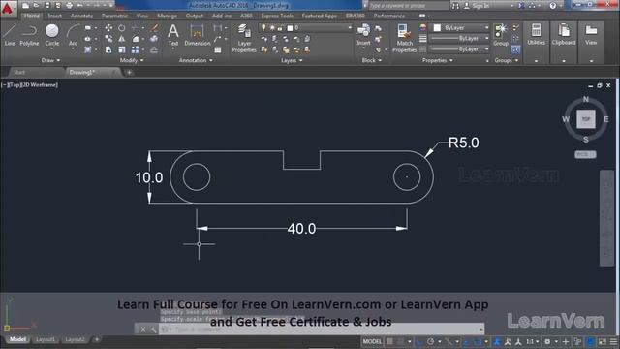Toggle ortho mode in status bar

pyautogui.click(x=419, y=341)
